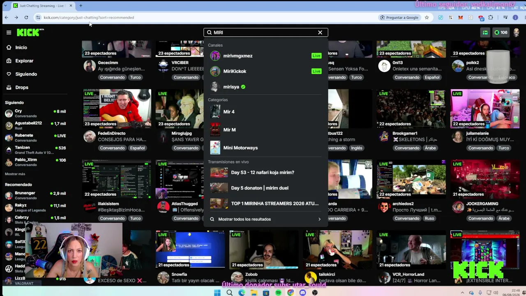Image resolution: width=526 pixels, height=296 pixels.
Task: Open the 106 KICKs balance button
Action: point(501,32)
